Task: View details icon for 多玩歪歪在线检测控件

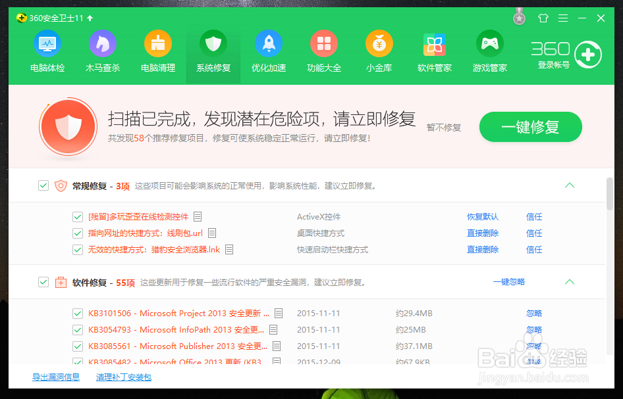Action: (x=198, y=216)
